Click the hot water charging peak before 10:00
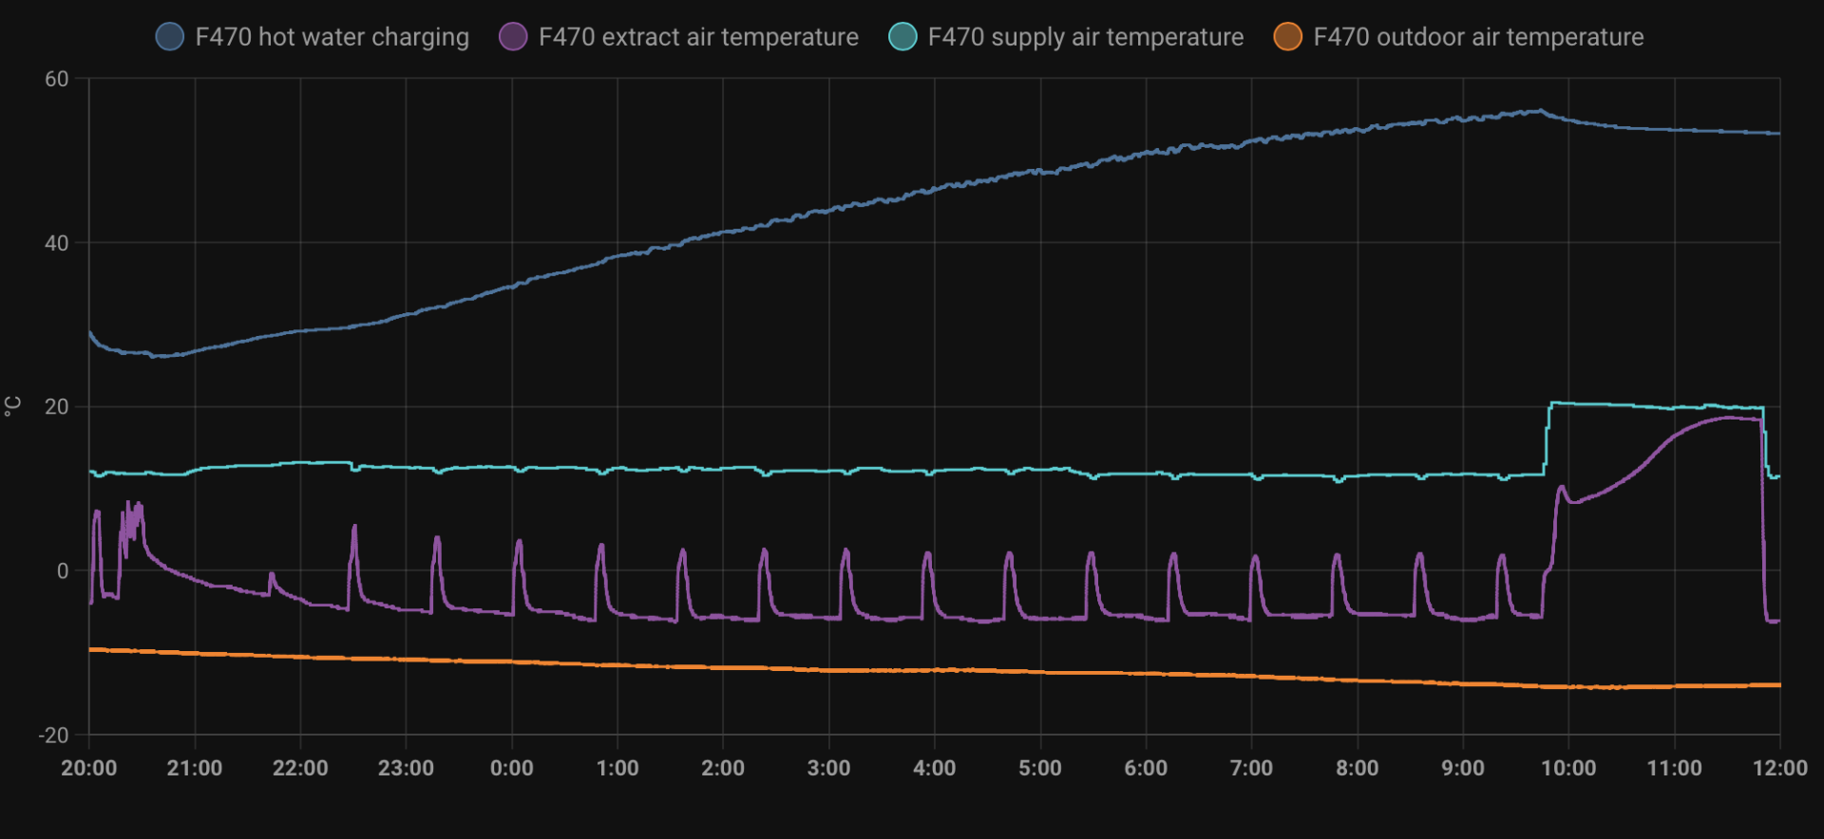Image resolution: width=1824 pixels, height=839 pixels. point(1539,111)
